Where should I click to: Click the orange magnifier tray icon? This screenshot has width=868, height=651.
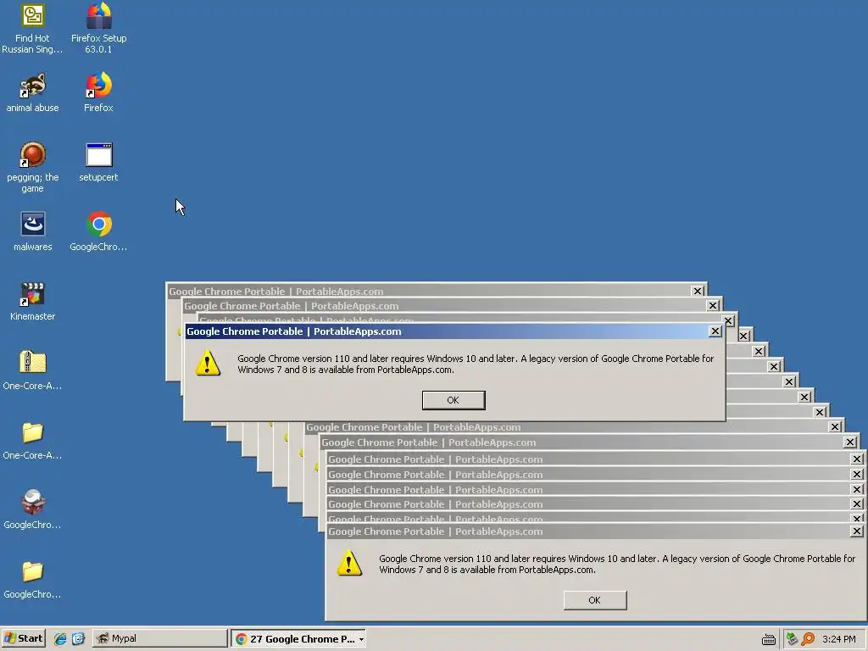coord(808,639)
